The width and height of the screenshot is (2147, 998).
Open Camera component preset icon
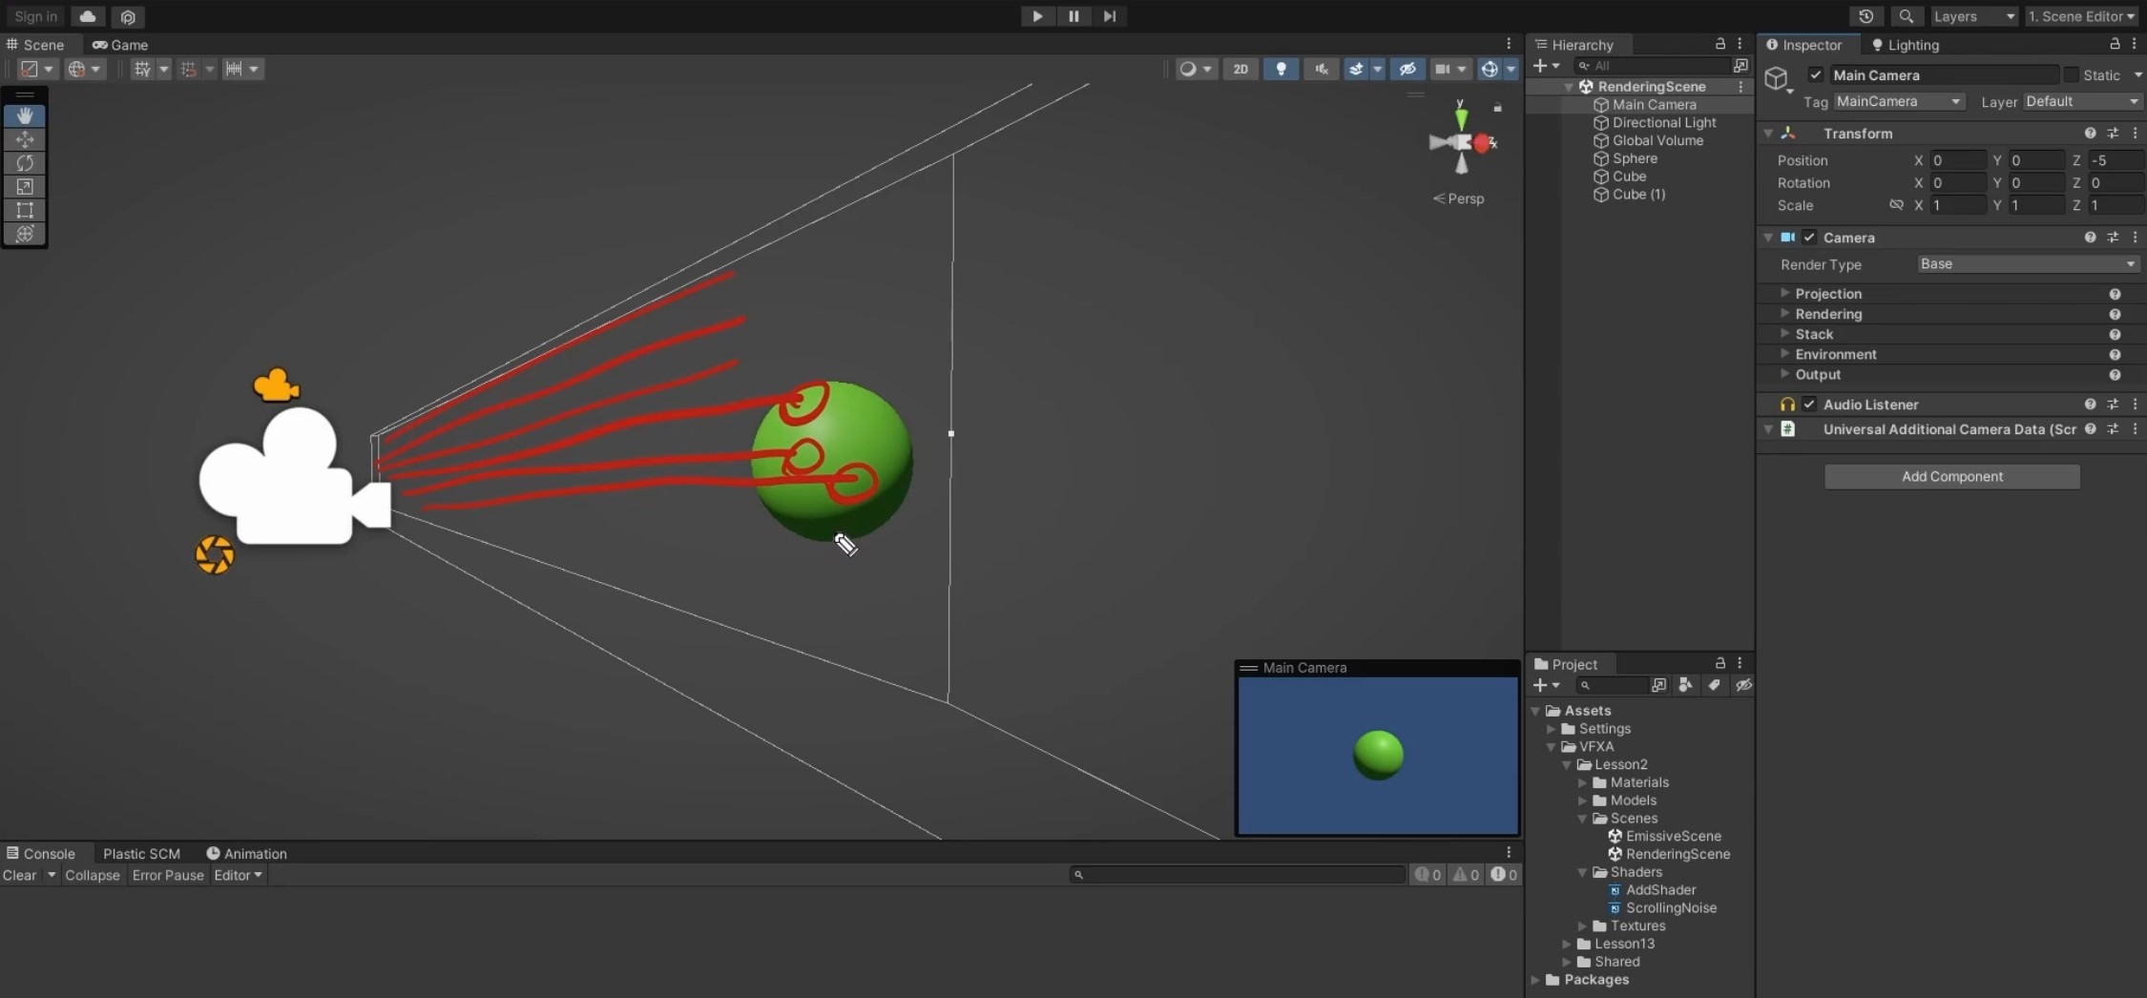(x=2113, y=238)
